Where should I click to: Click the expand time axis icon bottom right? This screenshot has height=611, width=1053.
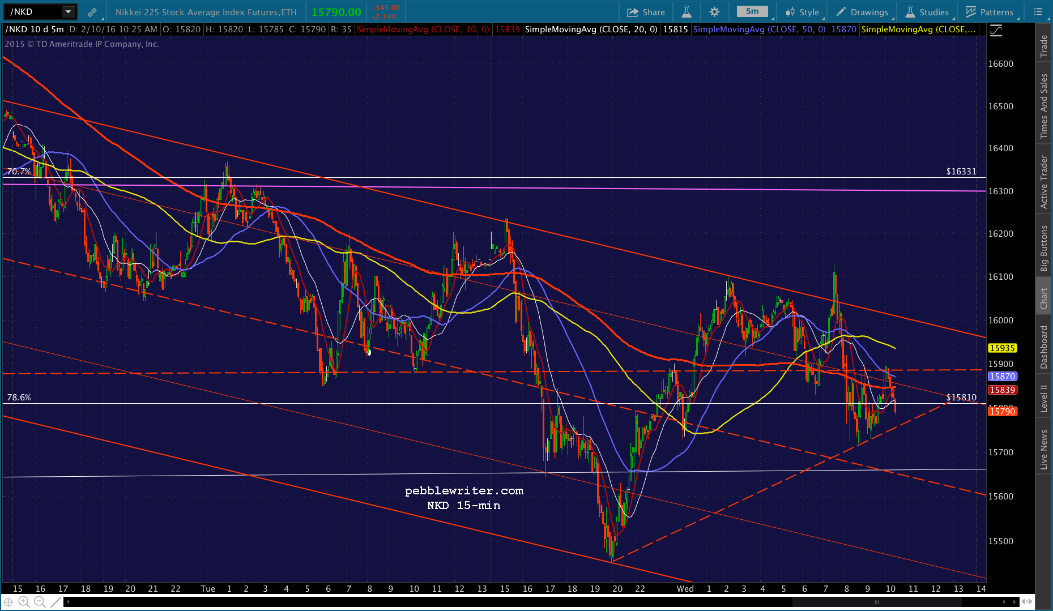pos(1026,602)
